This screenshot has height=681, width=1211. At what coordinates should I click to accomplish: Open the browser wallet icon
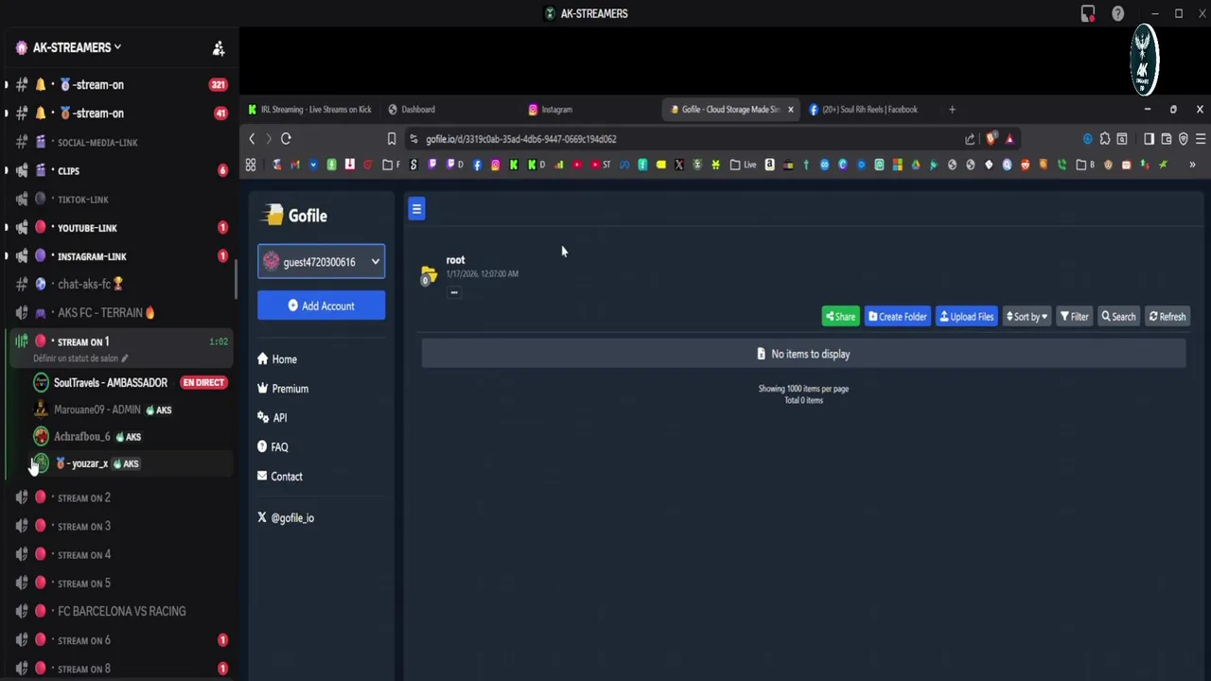[x=1167, y=139]
